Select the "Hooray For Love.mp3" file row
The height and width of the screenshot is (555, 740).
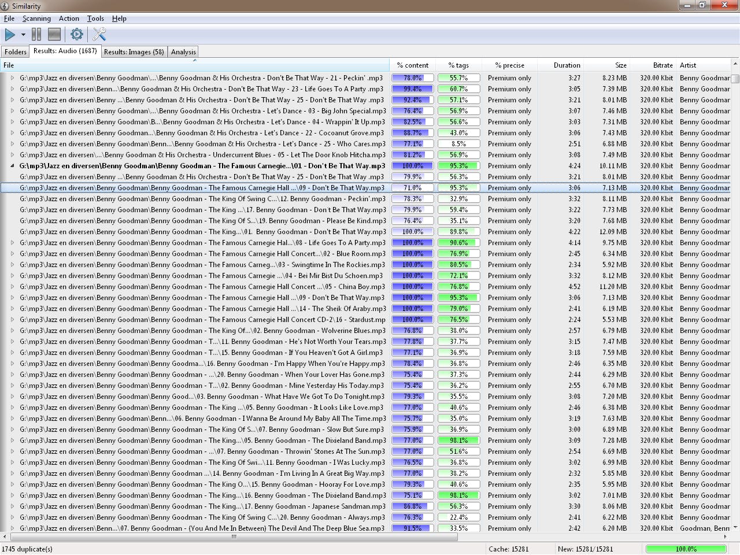pyautogui.click(x=365, y=484)
